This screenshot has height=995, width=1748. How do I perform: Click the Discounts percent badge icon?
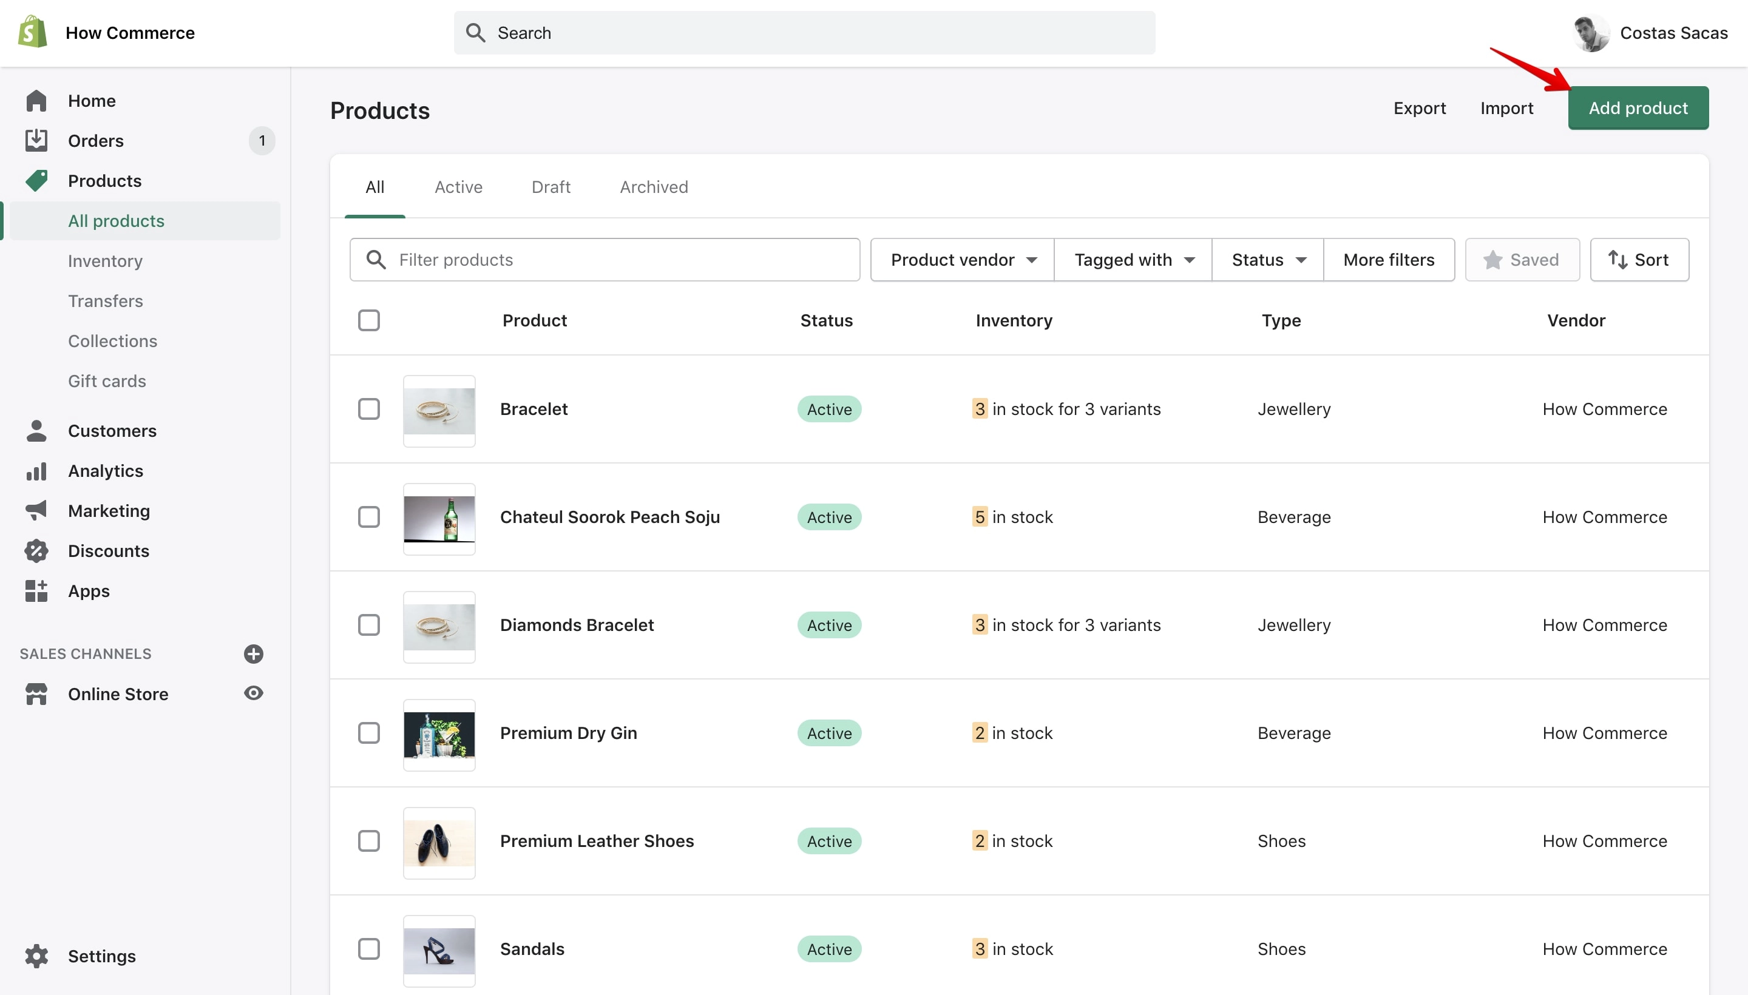[x=36, y=551]
